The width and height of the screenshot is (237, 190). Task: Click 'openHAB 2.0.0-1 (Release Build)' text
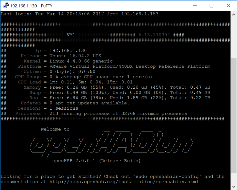click(x=97, y=161)
